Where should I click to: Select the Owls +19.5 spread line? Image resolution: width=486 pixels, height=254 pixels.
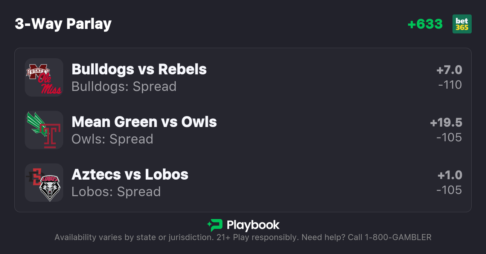446,123
